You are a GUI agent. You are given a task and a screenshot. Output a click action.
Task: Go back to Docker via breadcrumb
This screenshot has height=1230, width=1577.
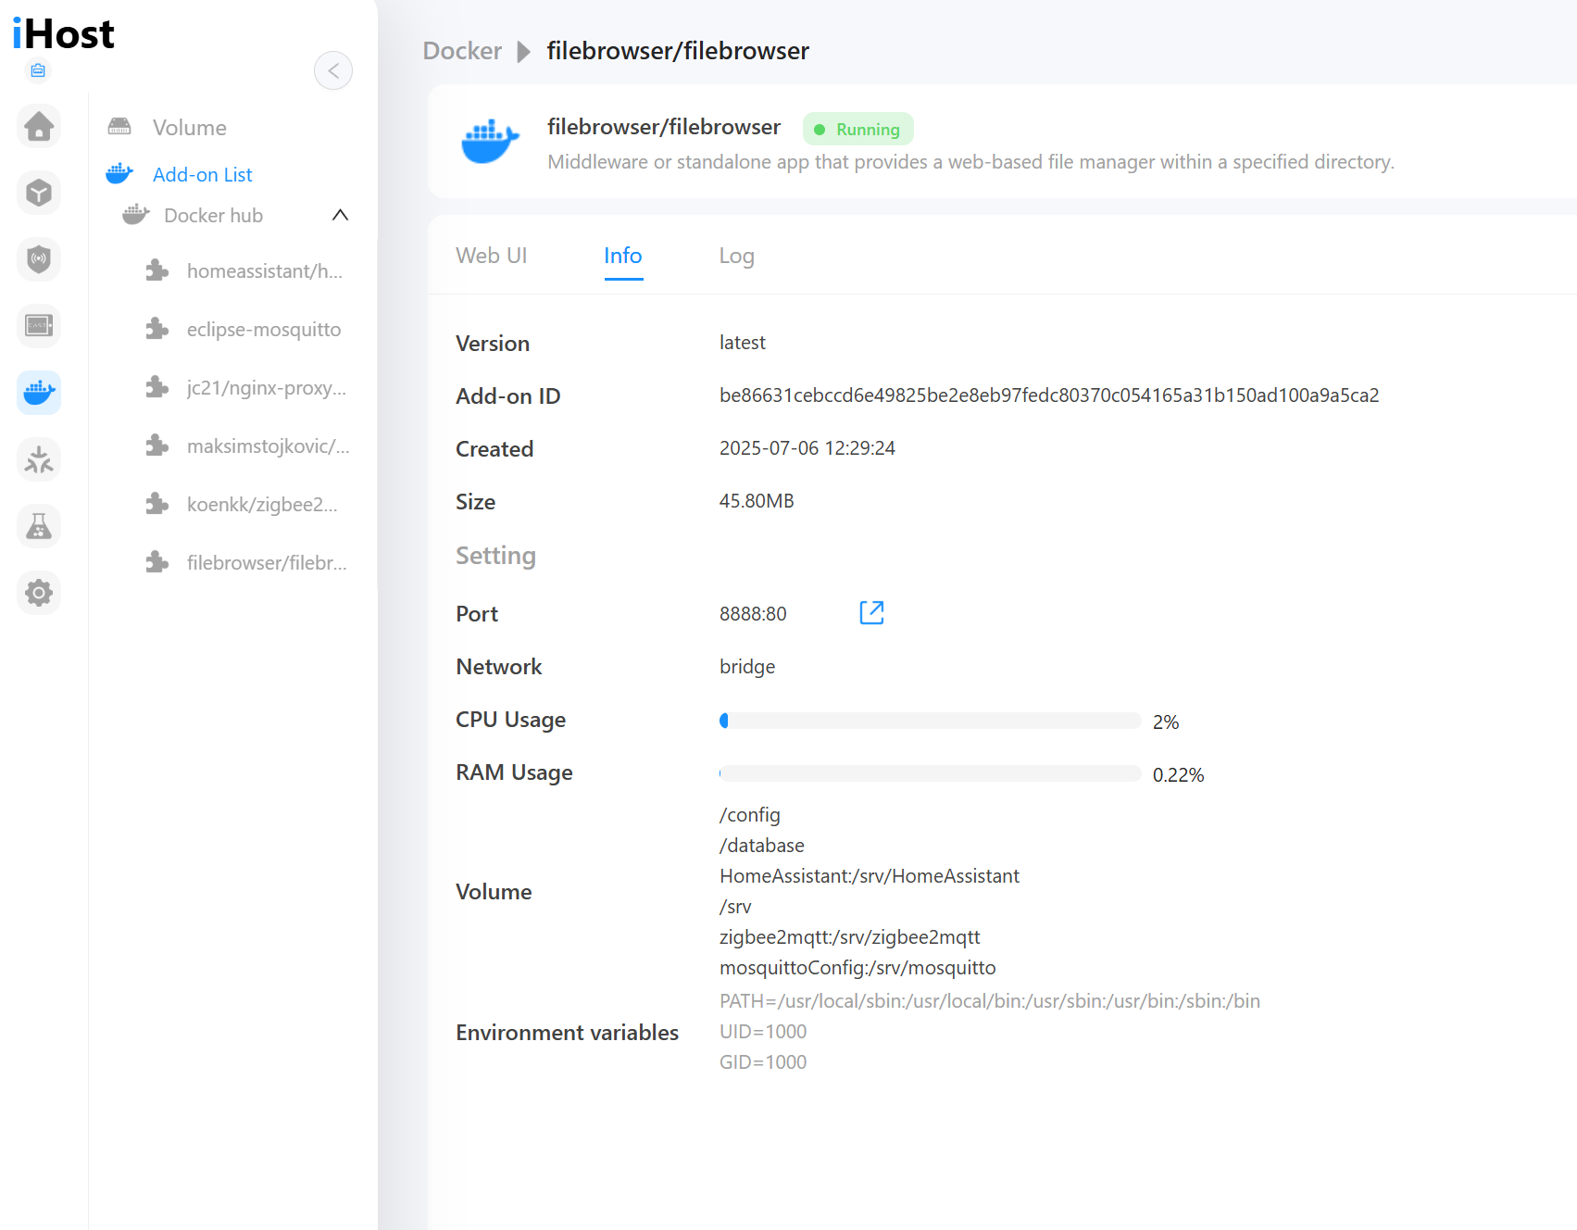(462, 51)
